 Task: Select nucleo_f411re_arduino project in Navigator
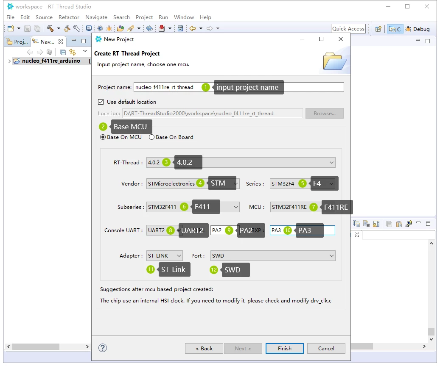coord(51,61)
